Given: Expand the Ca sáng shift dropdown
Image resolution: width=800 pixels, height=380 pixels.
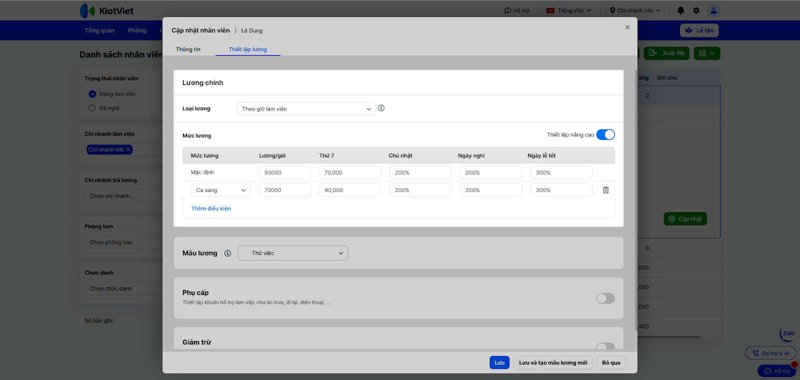Looking at the screenshot, I should (x=220, y=190).
